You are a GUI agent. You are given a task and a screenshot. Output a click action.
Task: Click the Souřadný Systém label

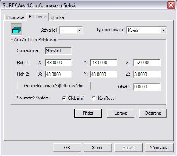coord(33,98)
